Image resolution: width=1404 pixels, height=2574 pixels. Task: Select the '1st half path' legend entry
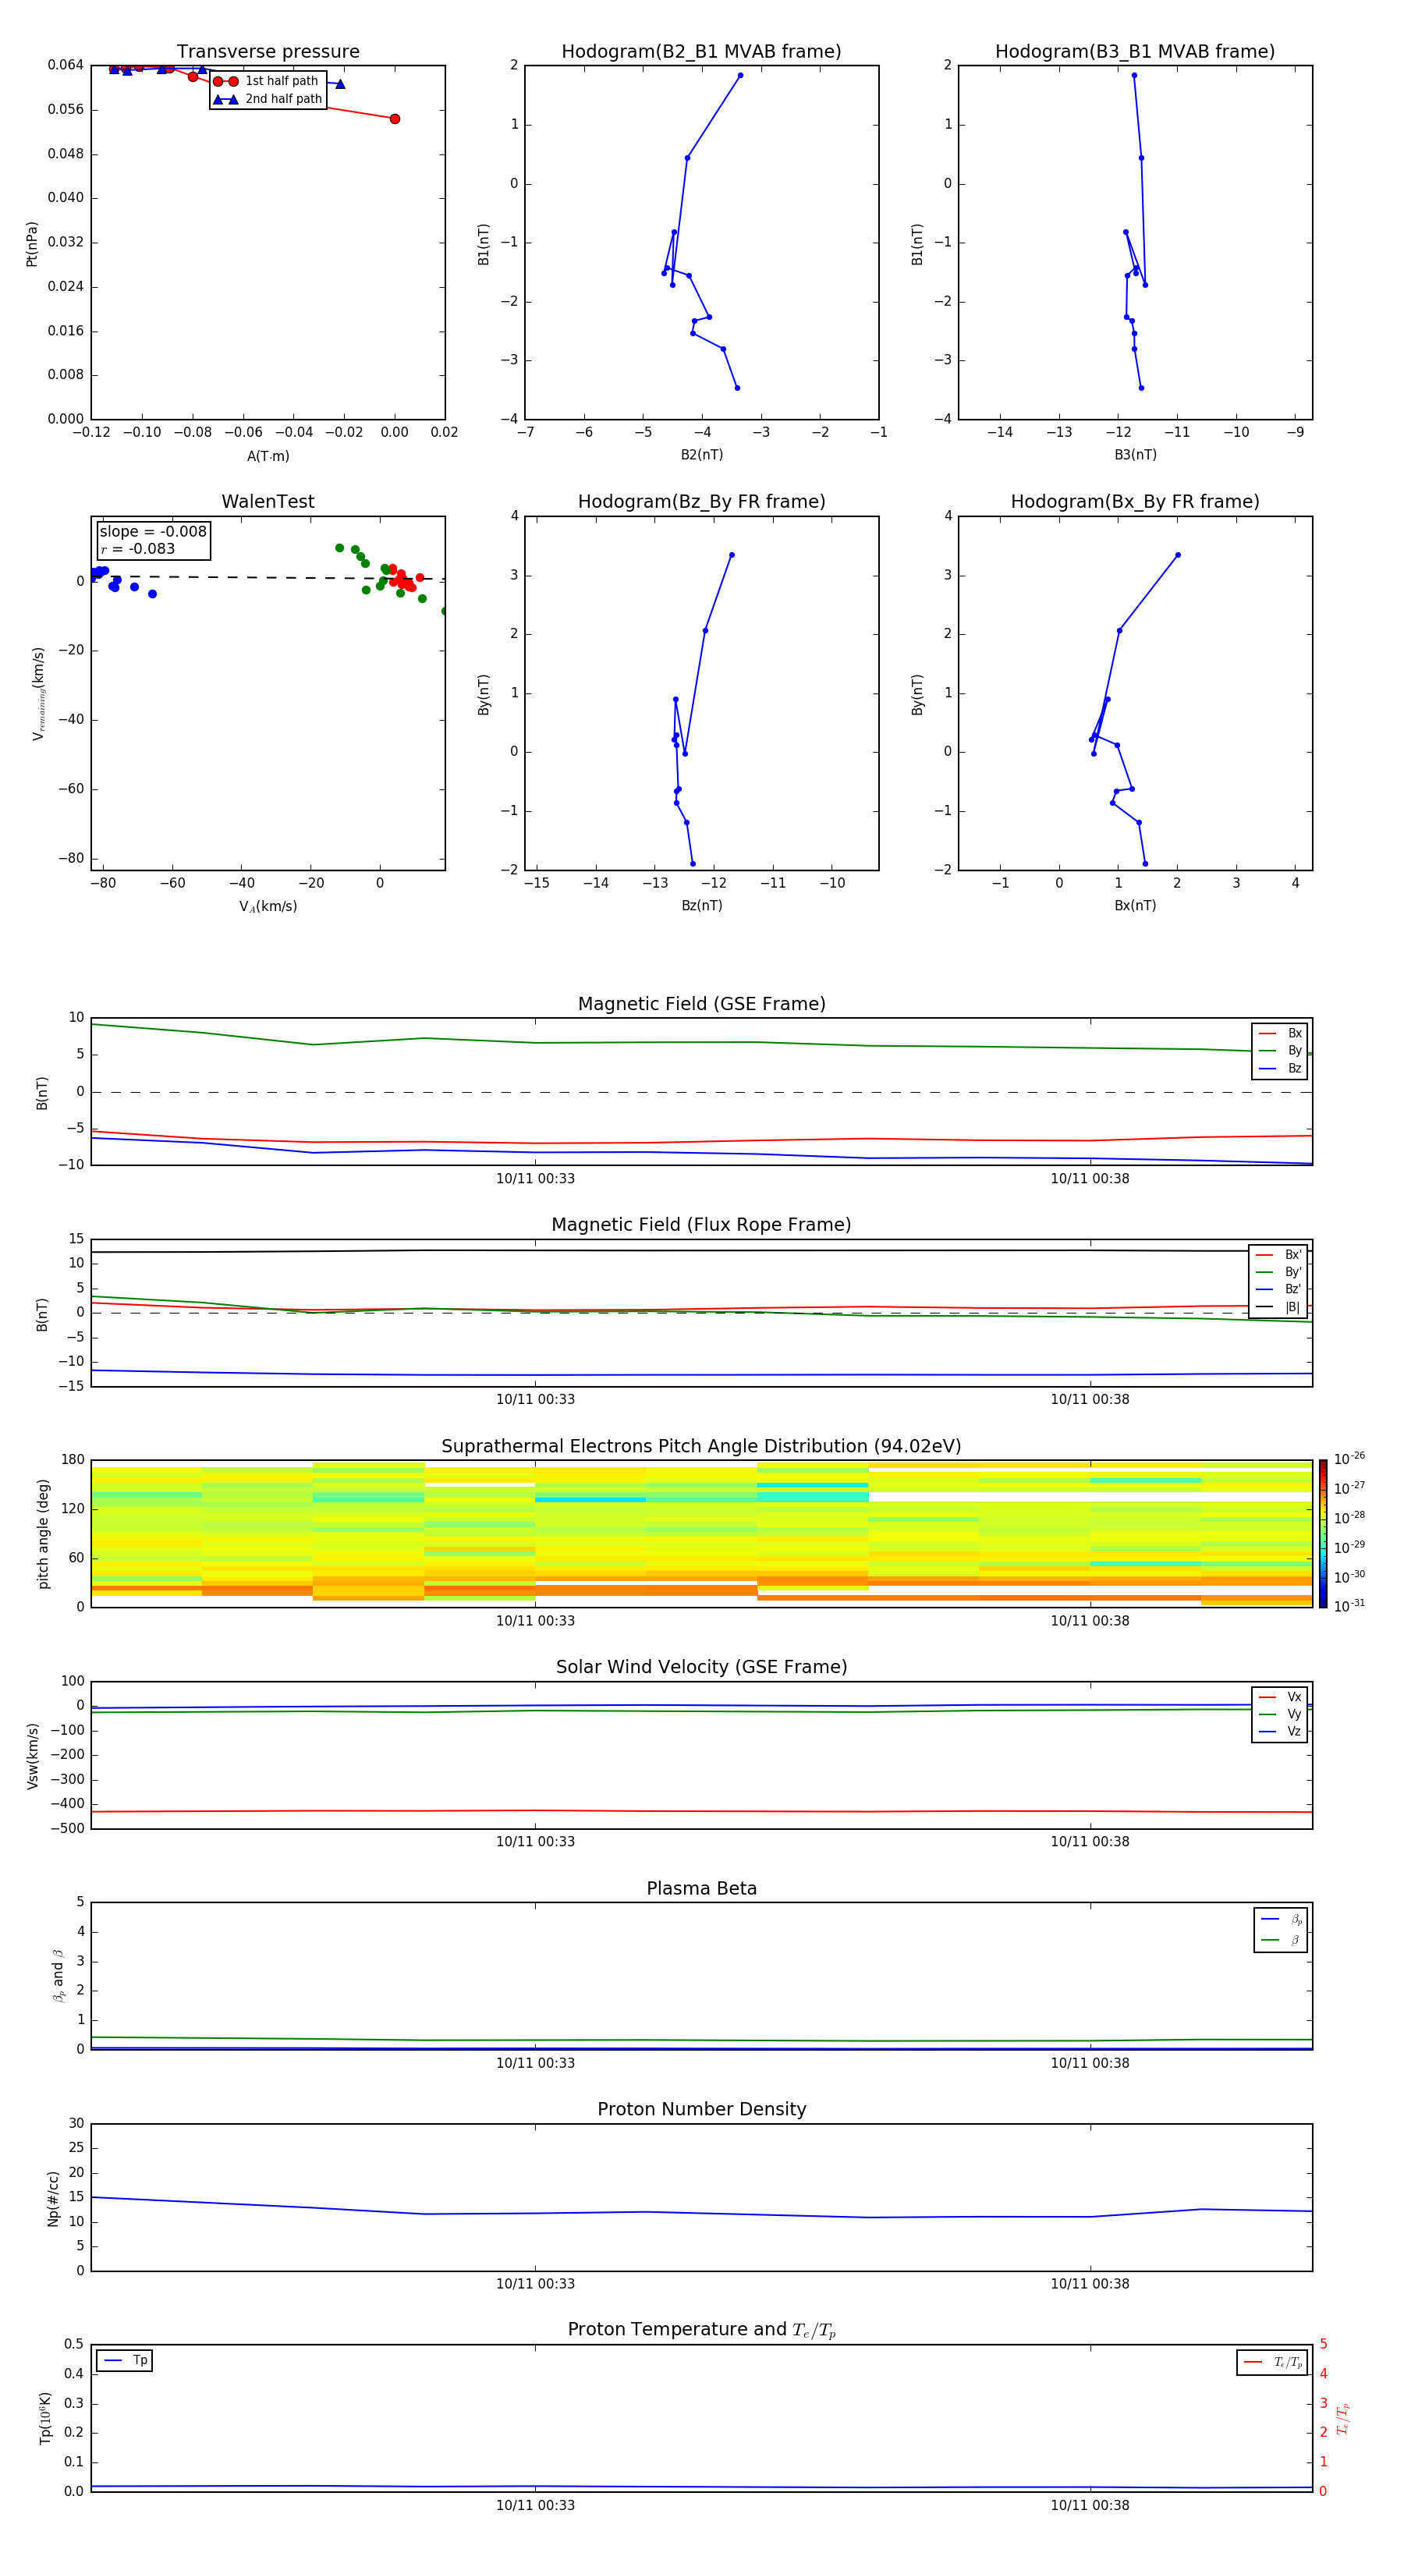point(266,81)
